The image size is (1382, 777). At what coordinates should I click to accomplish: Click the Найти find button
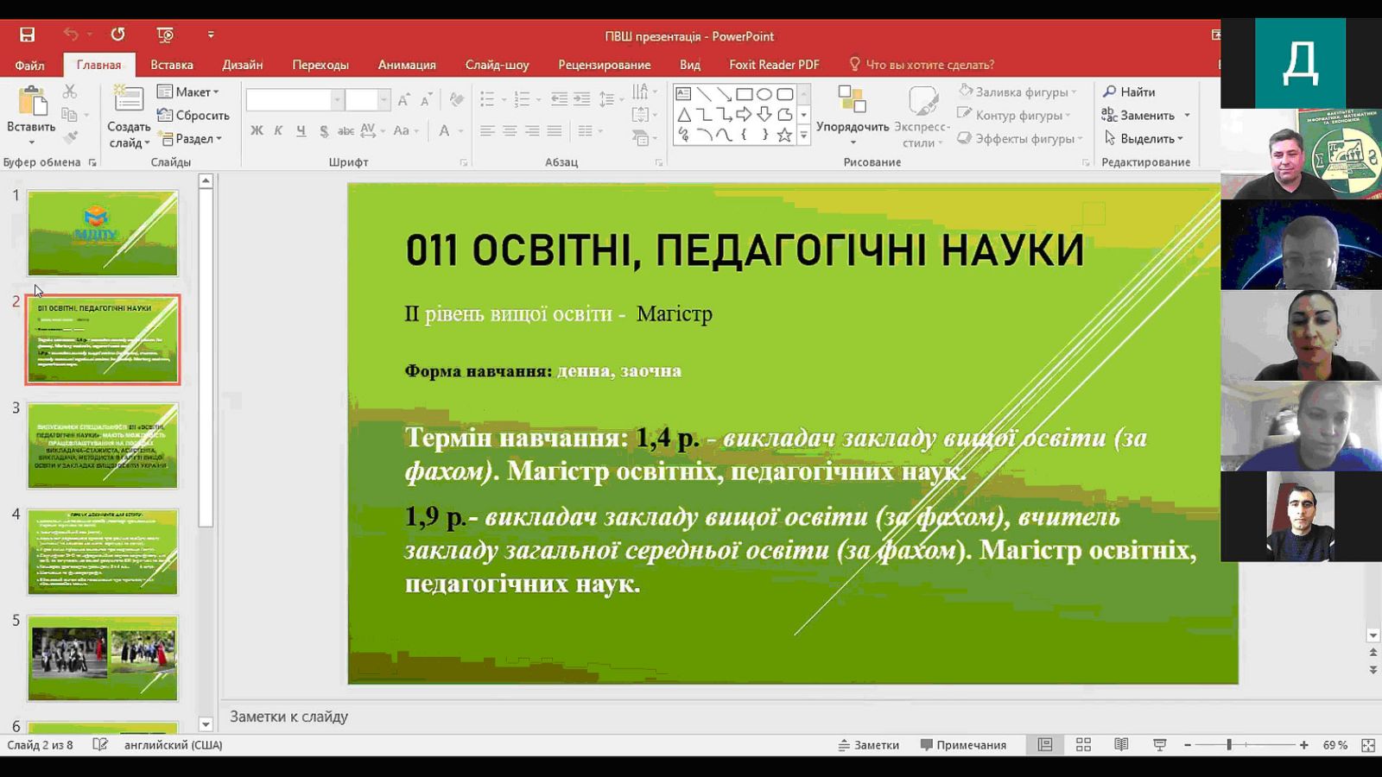click(1129, 92)
